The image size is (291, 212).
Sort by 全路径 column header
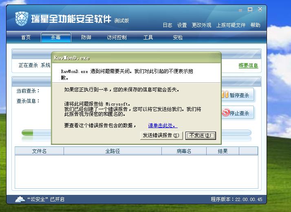[112, 151]
